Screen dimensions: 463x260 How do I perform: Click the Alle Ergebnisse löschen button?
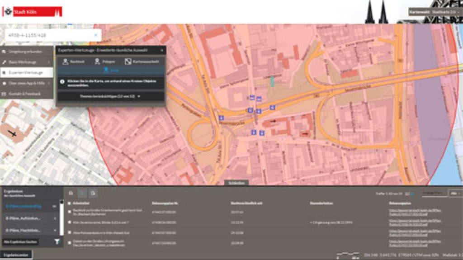21,242
